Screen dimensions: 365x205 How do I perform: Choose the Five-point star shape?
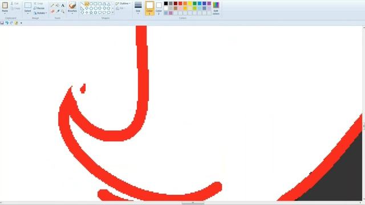tap(91, 13)
